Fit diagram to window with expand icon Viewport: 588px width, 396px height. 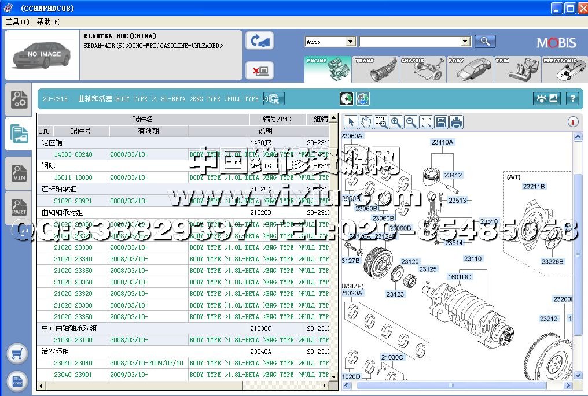tap(427, 122)
